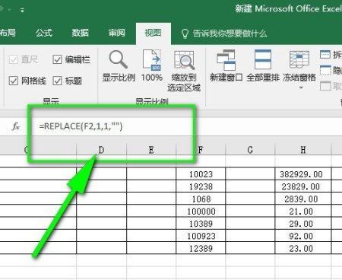Click 缩放到选定区域 zoom to selection
Screen dimensions: 342x280
point(184,71)
